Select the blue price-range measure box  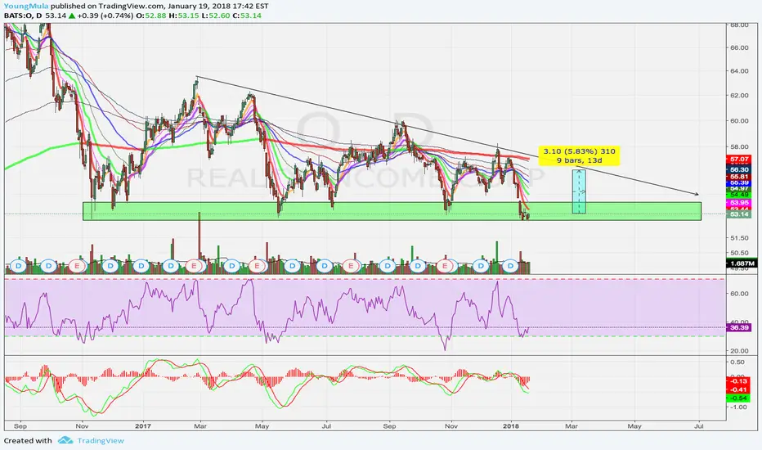(x=579, y=191)
